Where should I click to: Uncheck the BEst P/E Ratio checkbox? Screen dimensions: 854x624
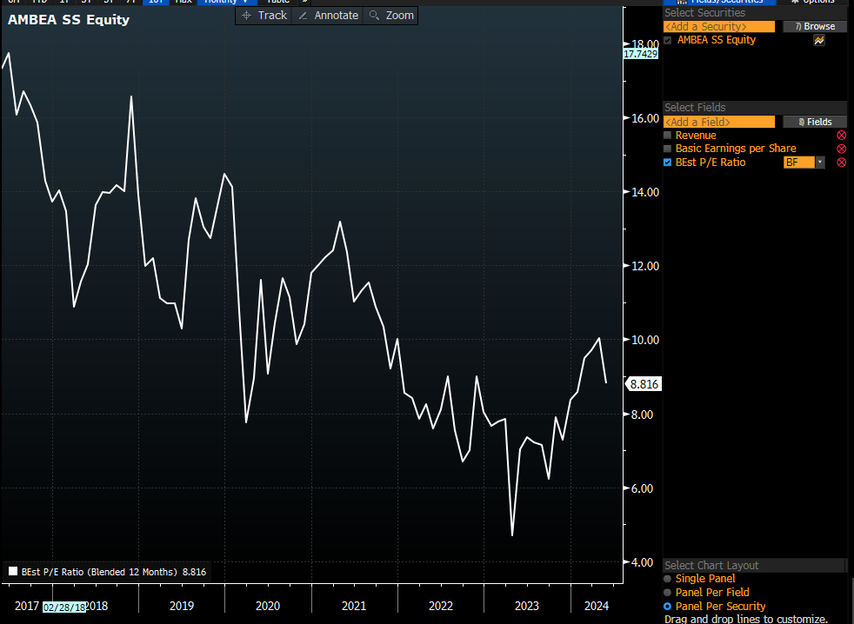click(668, 163)
